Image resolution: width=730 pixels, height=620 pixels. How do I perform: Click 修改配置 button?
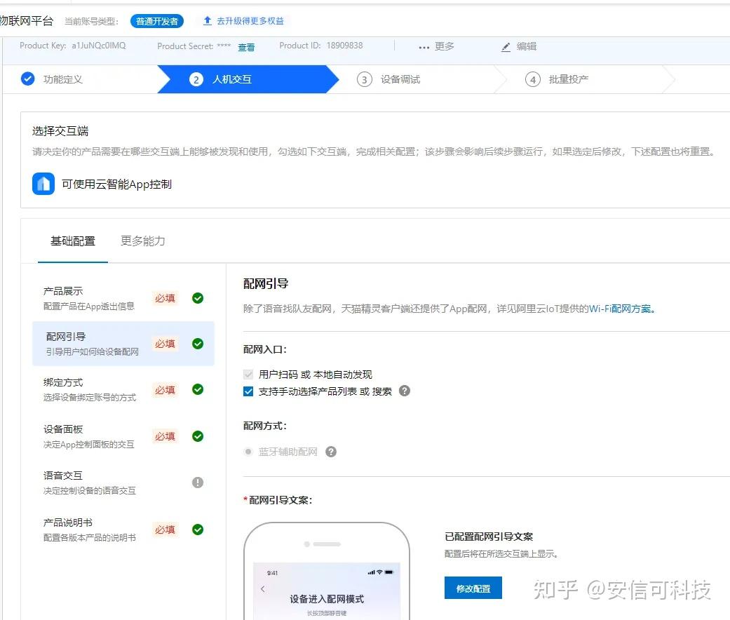(x=473, y=588)
